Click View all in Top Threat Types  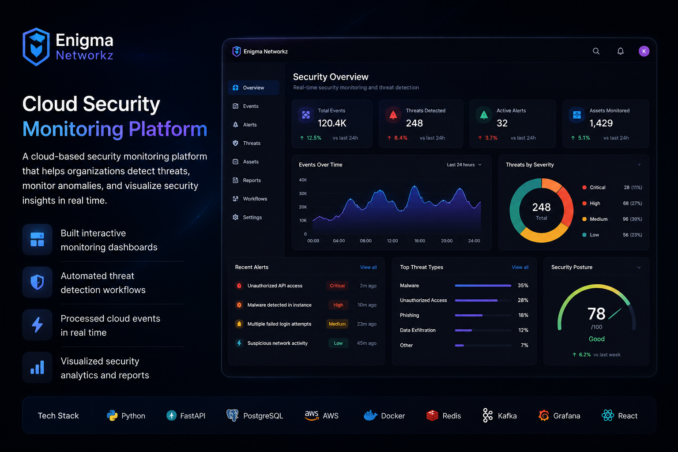520,267
